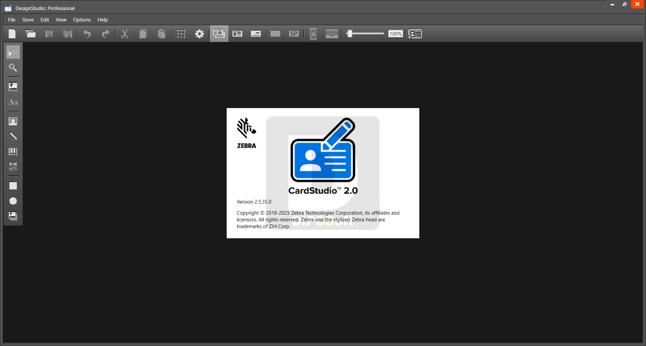This screenshot has height=346, width=646.
Task: Copy the selected object
Action: (143, 34)
